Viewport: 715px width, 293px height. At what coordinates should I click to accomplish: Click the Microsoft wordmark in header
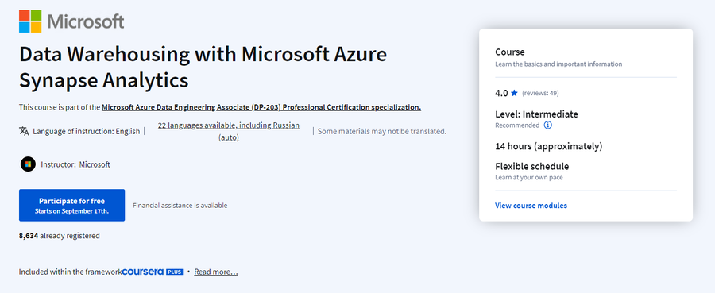tap(85, 21)
